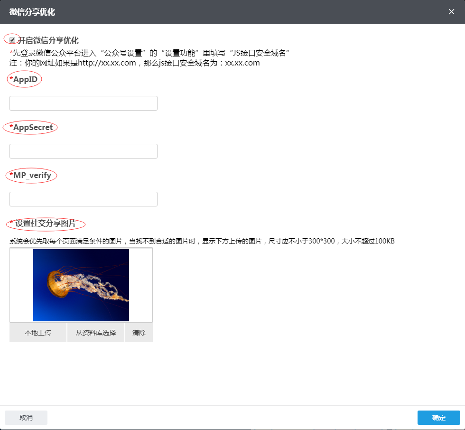Image resolution: width=465 pixels, height=430 pixels.
Task: Focus the AppID input field
Action: 84,103
